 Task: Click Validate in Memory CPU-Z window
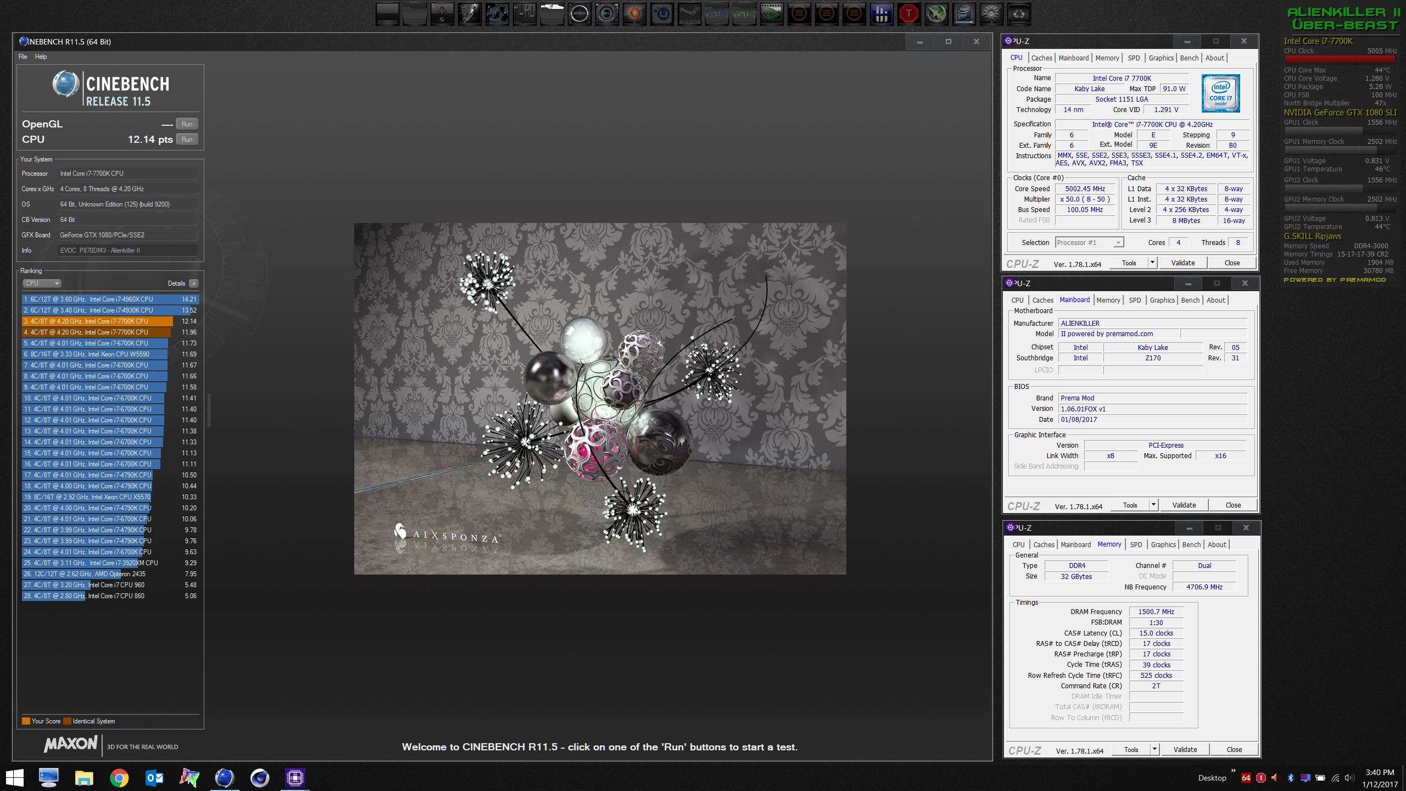1185,749
